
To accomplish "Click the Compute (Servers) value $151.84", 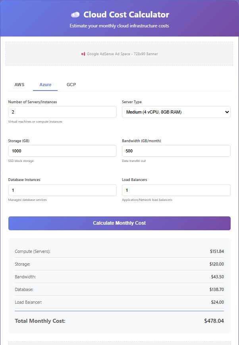I will pyautogui.click(x=217, y=251).
